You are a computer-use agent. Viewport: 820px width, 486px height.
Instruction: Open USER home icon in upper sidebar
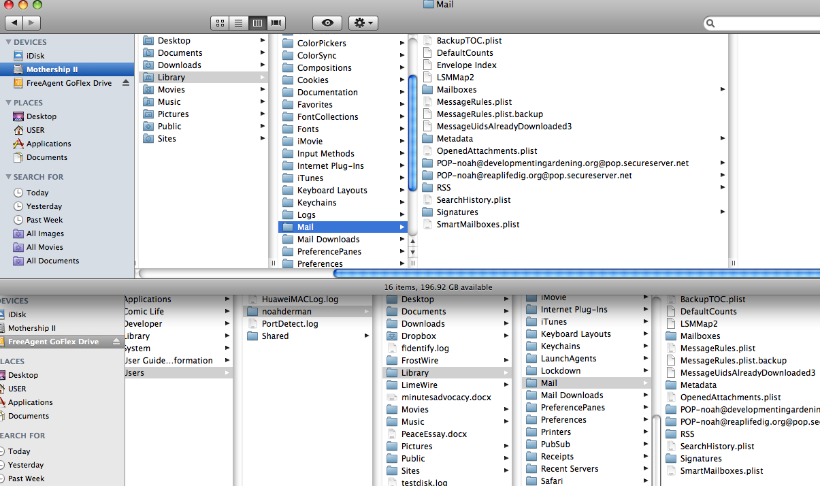(18, 130)
